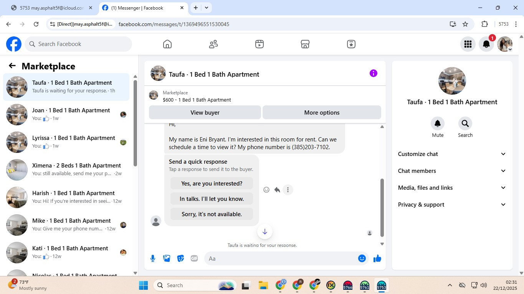Choose a GIF icon
Viewport: 524px width, 294px height.
194,258
